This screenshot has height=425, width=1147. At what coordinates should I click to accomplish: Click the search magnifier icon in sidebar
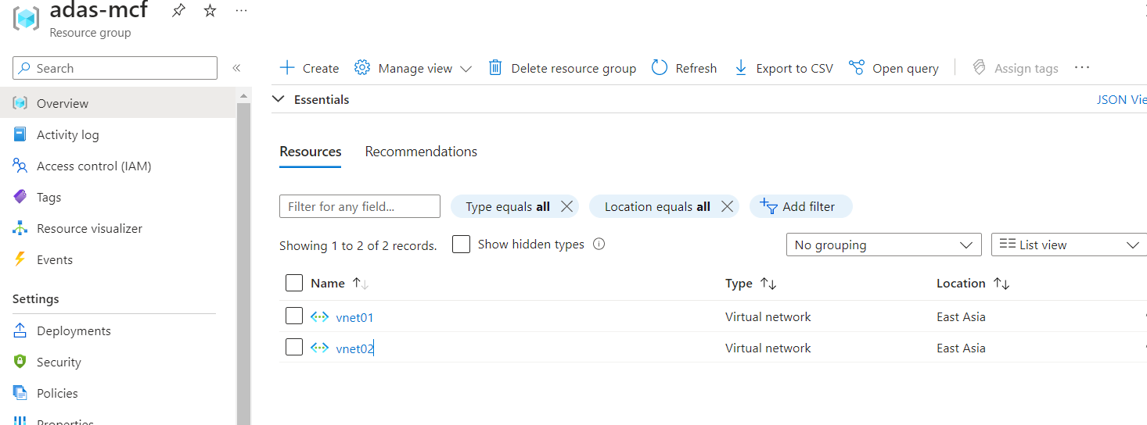(x=26, y=68)
